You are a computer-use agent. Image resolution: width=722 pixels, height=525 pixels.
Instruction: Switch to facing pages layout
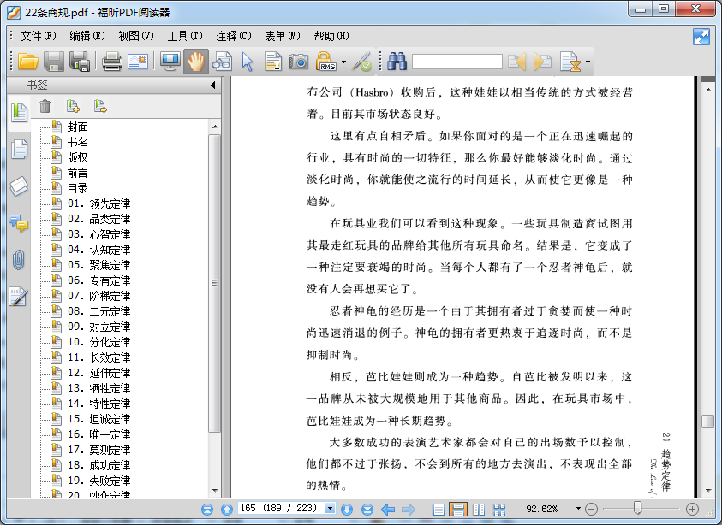479,510
